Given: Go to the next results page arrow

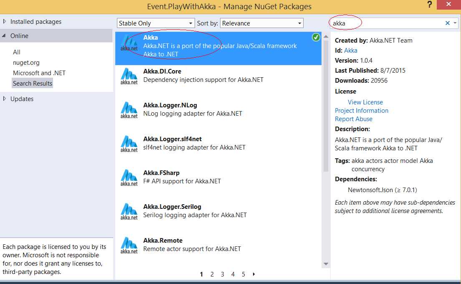Looking at the screenshot, I should click(x=254, y=274).
